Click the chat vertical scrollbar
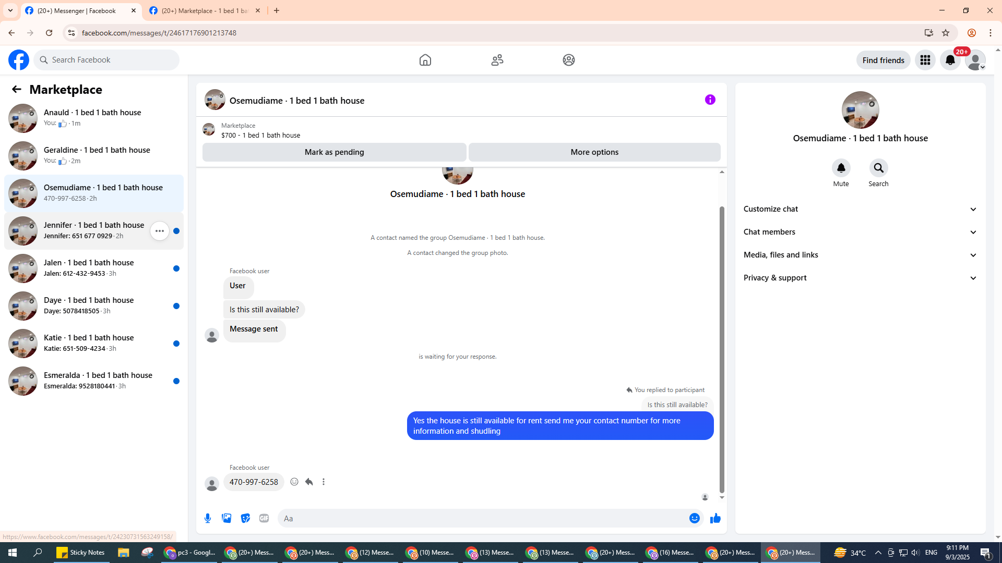 [722, 349]
